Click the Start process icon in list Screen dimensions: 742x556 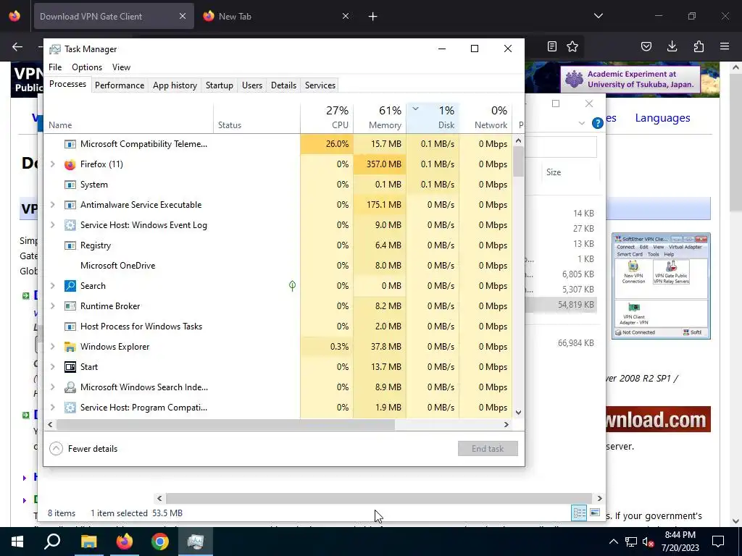(x=70, y=367)
